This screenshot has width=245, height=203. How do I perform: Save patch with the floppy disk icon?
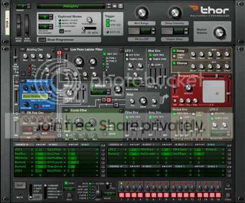click(x=121, y=6)
